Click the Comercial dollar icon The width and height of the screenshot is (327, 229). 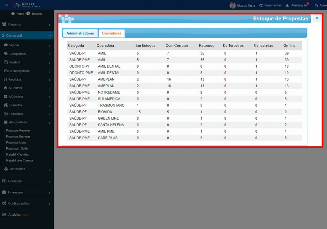(3, 35)
